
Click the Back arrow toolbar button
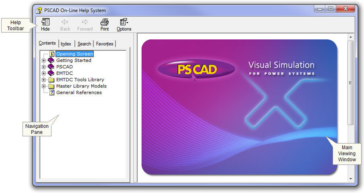(65, 25)
